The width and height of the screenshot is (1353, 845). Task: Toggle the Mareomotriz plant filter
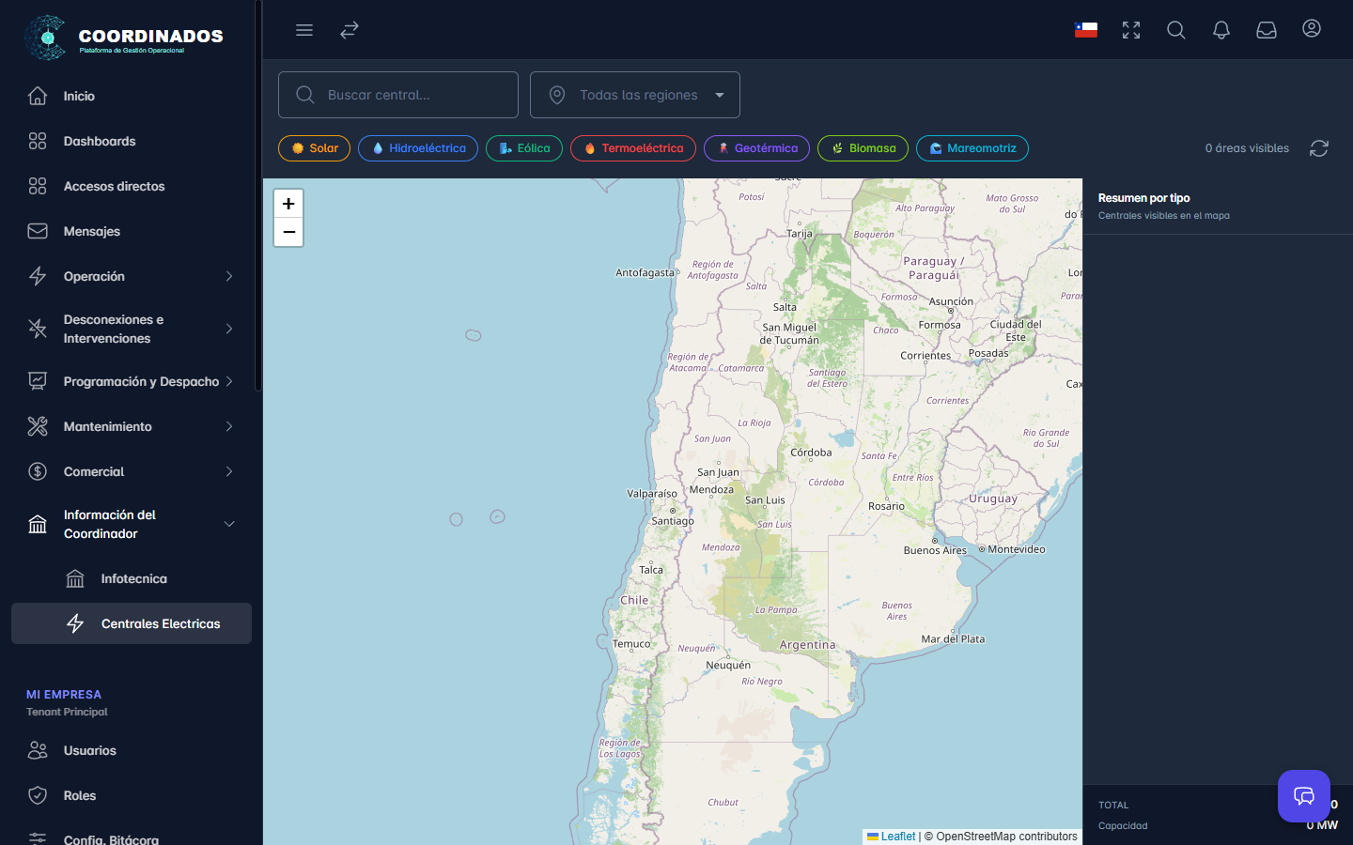[972, 148]
